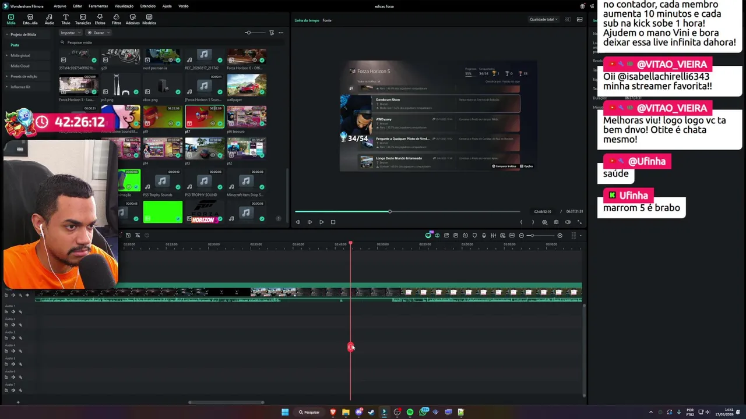Open the audio mixer icon on timeline toolbar
Screen dimensions: 746x419
(x=493, y=236)
